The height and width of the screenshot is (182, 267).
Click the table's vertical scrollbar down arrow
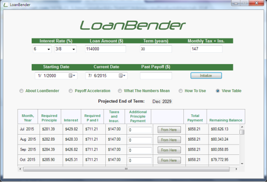[242, 164]
